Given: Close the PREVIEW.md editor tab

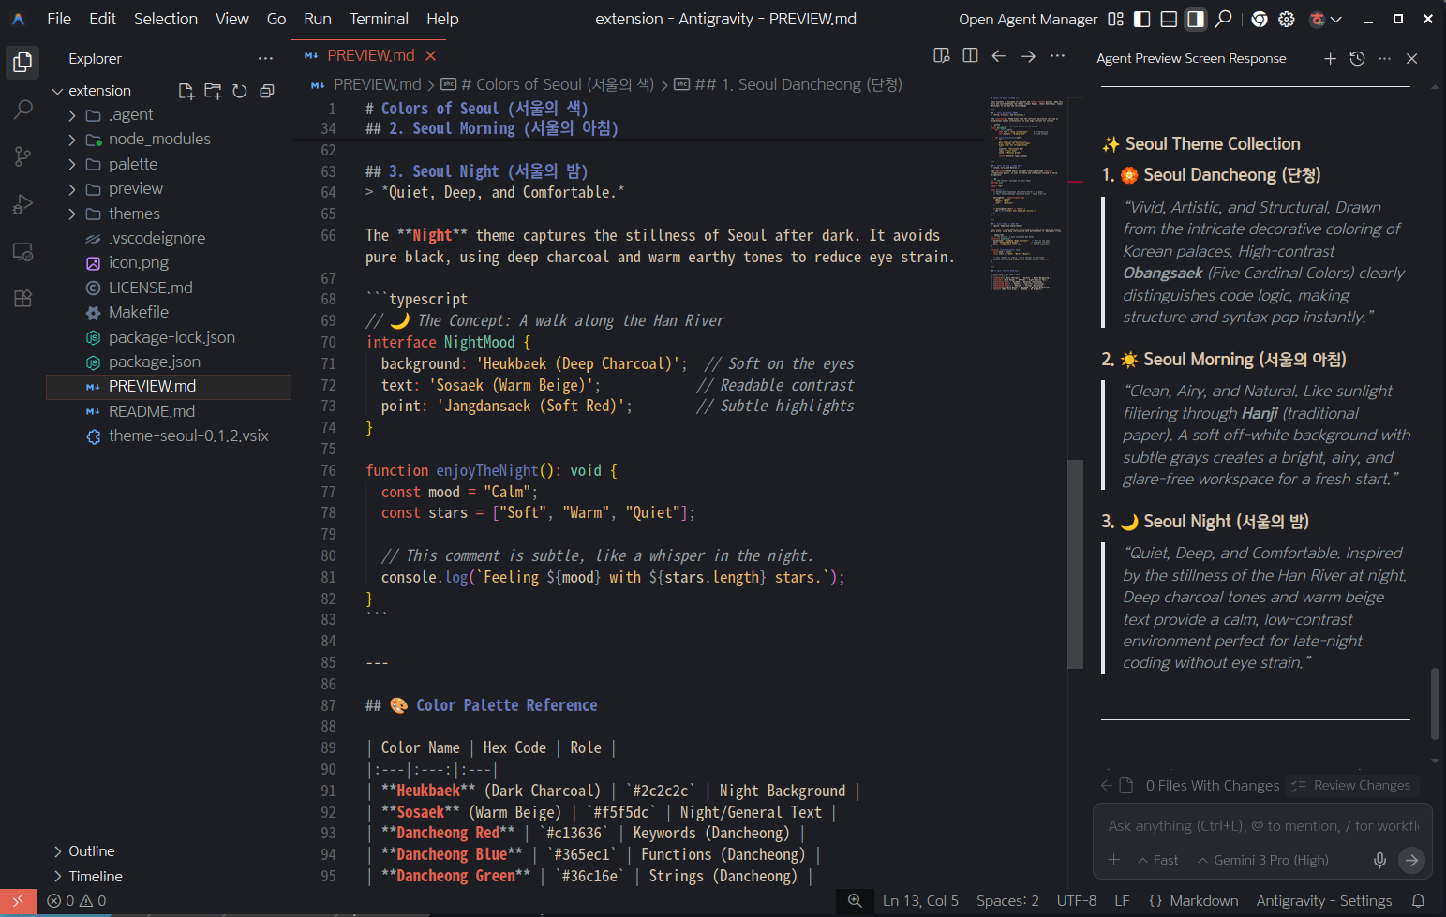Looking at the screenshot, I should tap(430, 56).
